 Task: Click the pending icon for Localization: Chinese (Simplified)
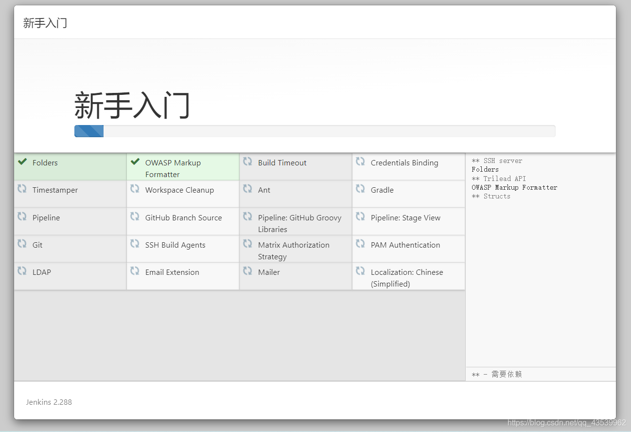tap(360, 271)
